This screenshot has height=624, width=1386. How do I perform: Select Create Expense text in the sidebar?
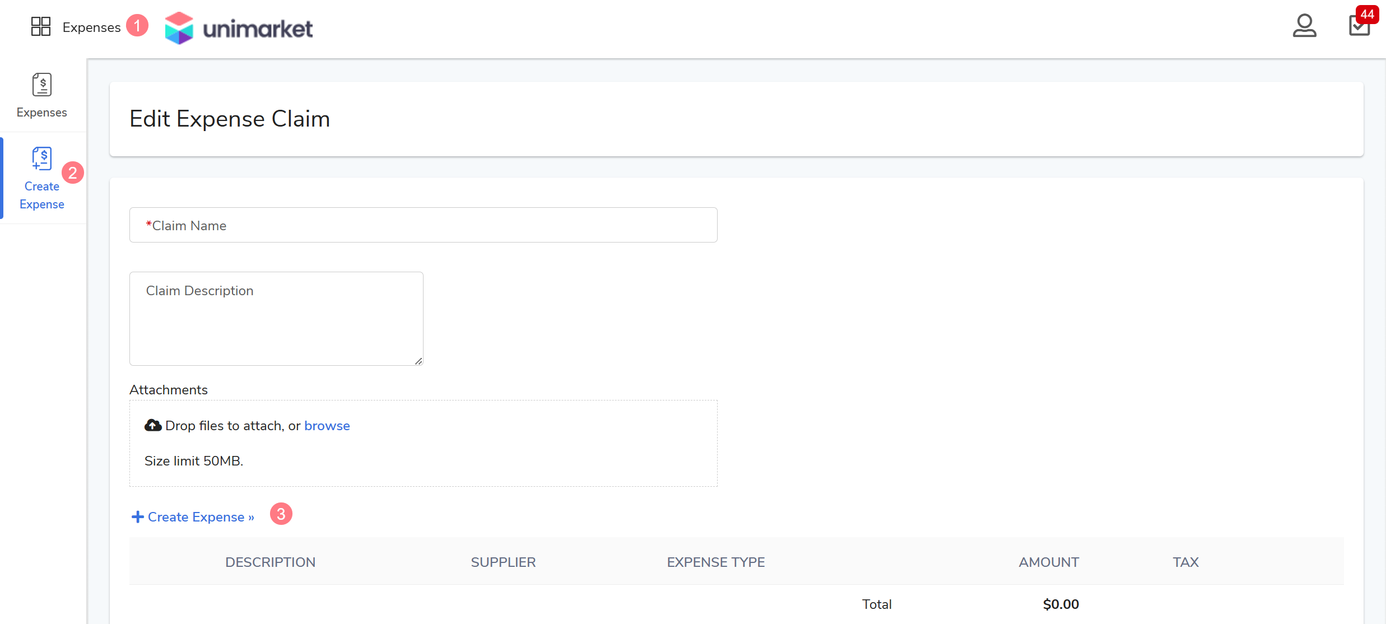[x=42, y=195]
